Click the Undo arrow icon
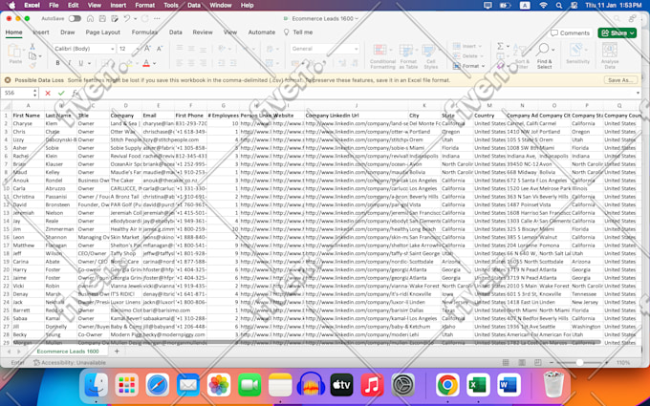The height and width of the screenshot is (406, 650). pos(127,19)
